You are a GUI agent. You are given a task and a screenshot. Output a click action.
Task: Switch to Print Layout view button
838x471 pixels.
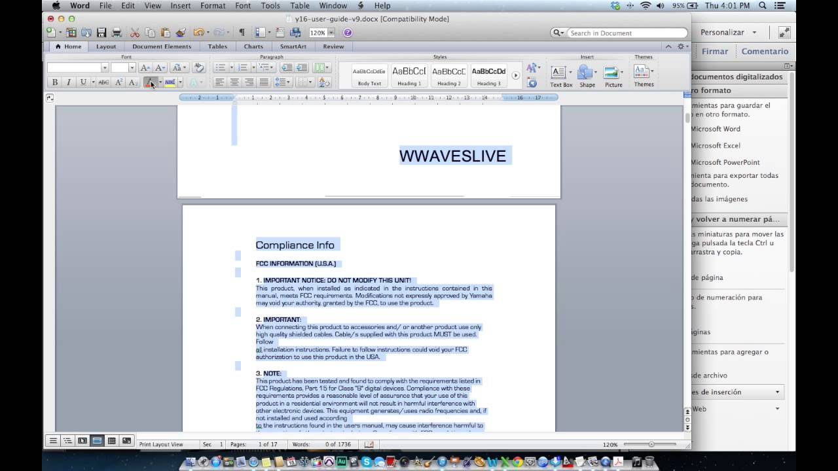click(x=97, y=441)
